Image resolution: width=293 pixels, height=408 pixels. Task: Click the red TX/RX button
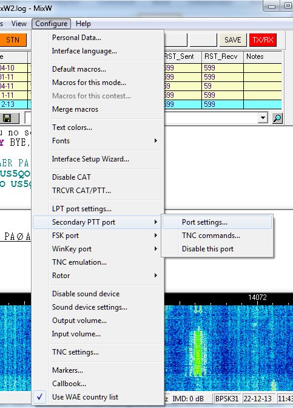coord(263,40)
